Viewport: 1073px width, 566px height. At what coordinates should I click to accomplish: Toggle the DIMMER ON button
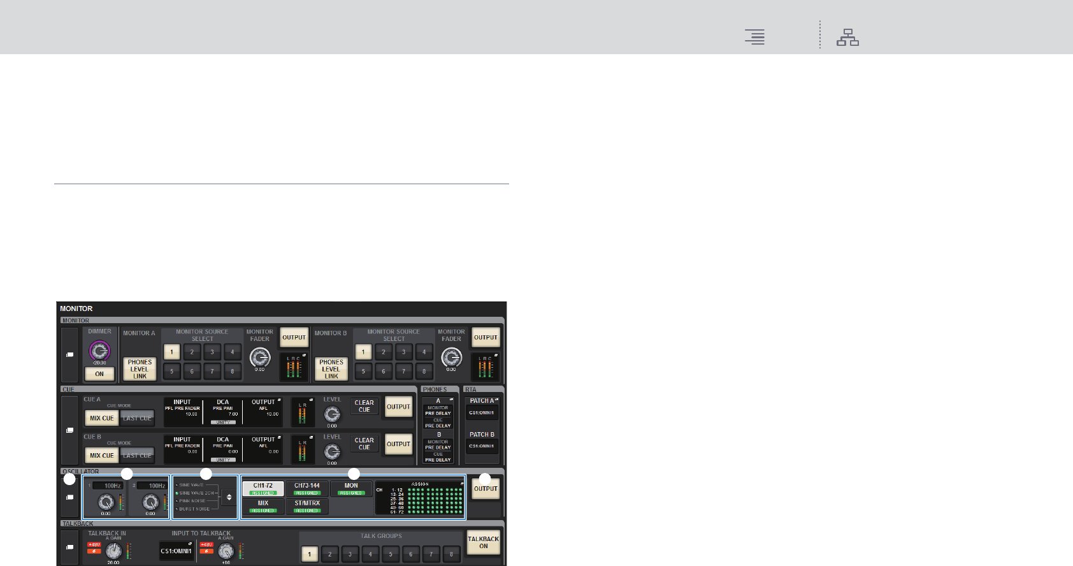(x=99, y=374)
